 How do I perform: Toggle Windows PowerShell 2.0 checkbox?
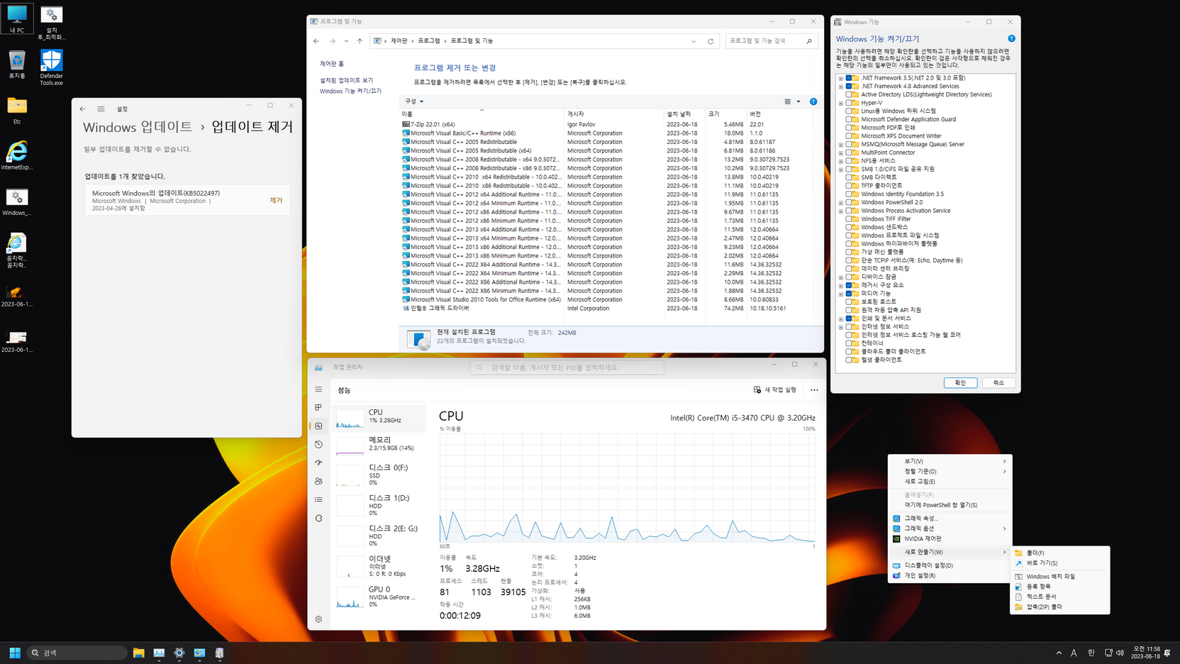click(x=849, y=202)
